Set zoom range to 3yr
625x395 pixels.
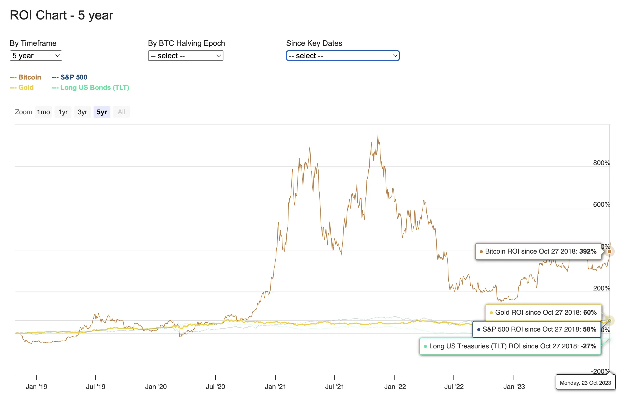(x=82, y=112)
